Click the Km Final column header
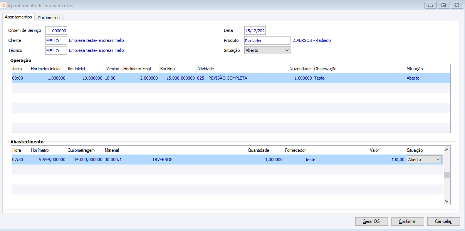465x231 pixels. [x=178, y=69]
